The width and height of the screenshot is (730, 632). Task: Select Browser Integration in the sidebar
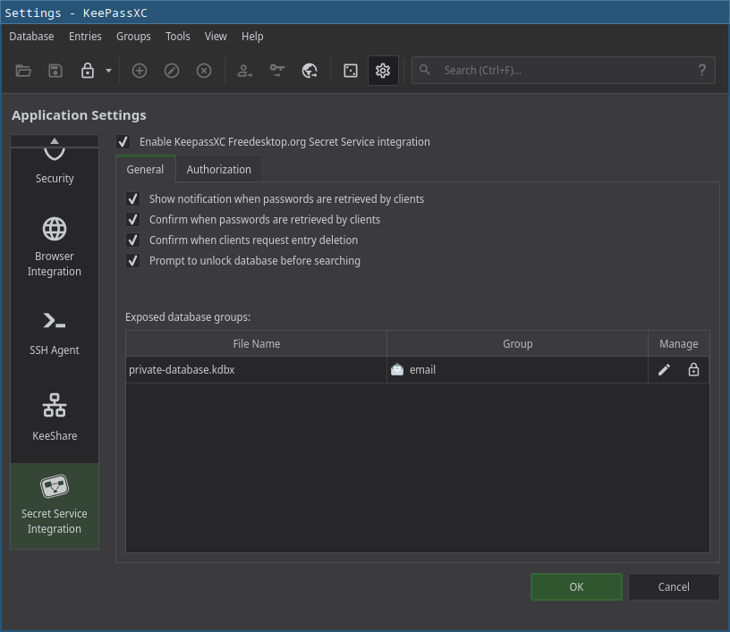click(x=55, y=248)
